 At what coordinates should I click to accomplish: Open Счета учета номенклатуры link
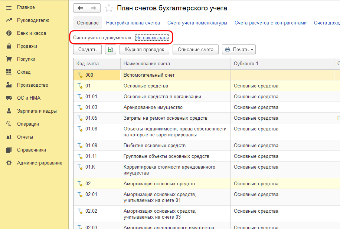click(x=197, y=23)
